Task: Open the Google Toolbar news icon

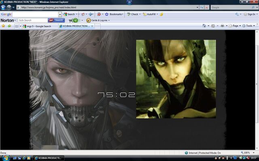Action: (83, 14)
